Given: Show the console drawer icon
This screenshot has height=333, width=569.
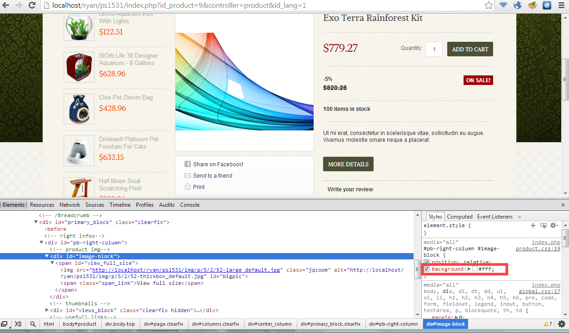Looking at the screenshot, I should pyautogui.click(x=18, y=324).
